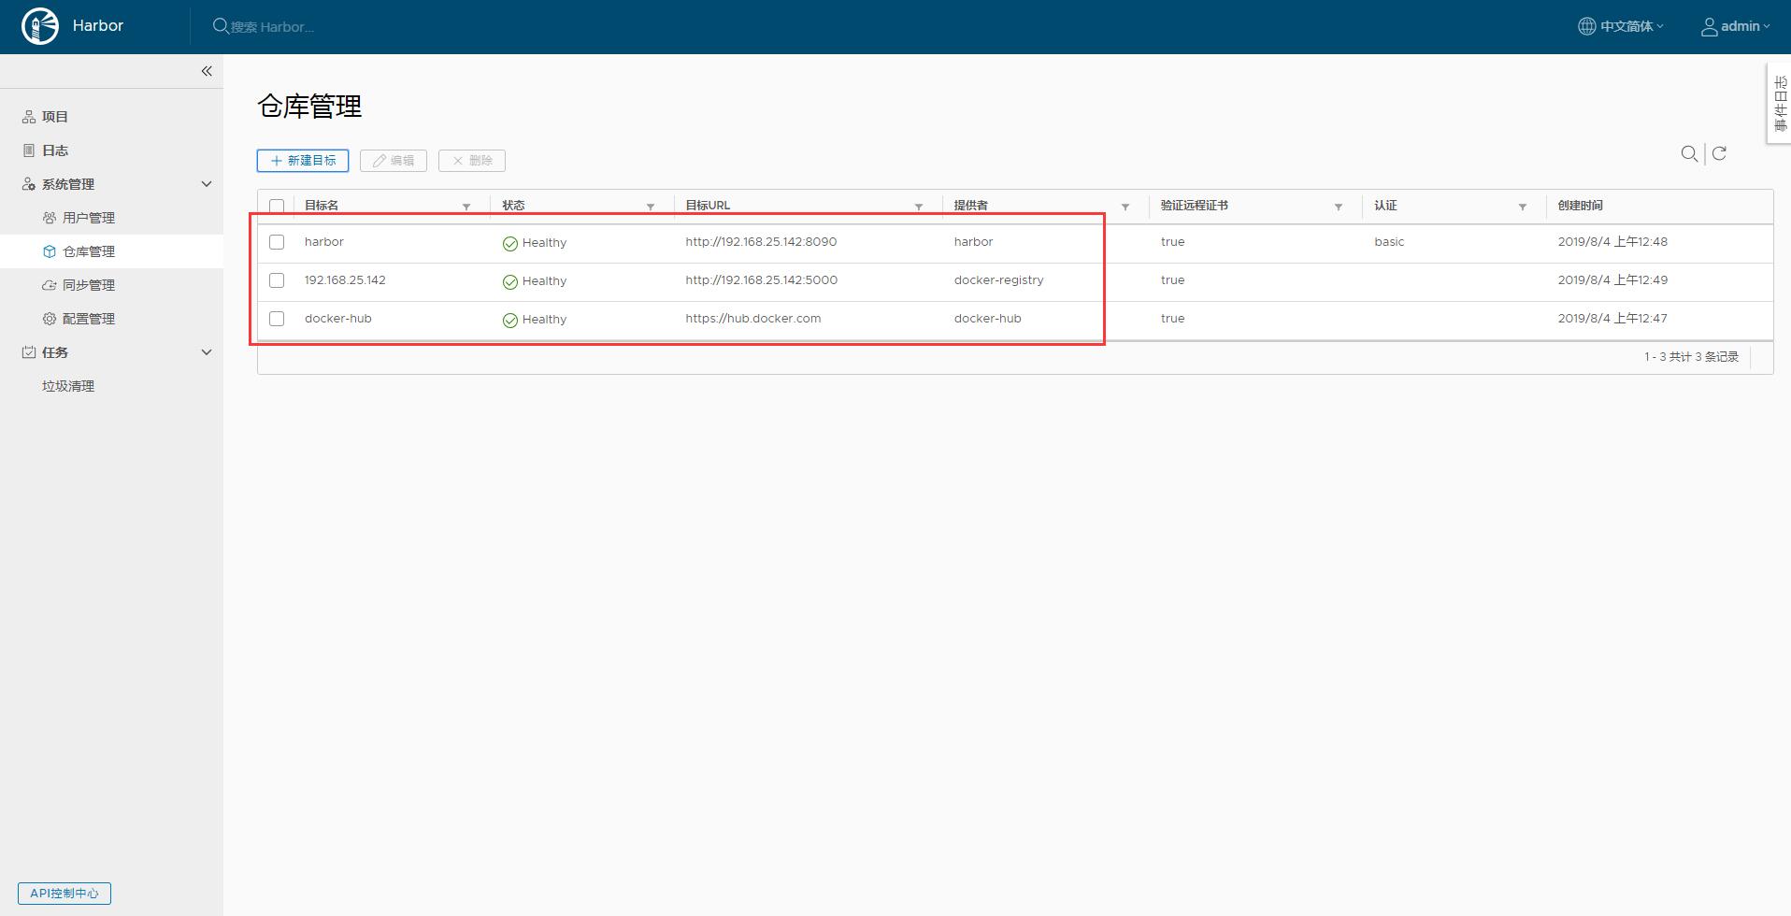This screenshot has height=916, width=1791.
Task: Open the 提供者 column filter
Action: coord(1125,207)
